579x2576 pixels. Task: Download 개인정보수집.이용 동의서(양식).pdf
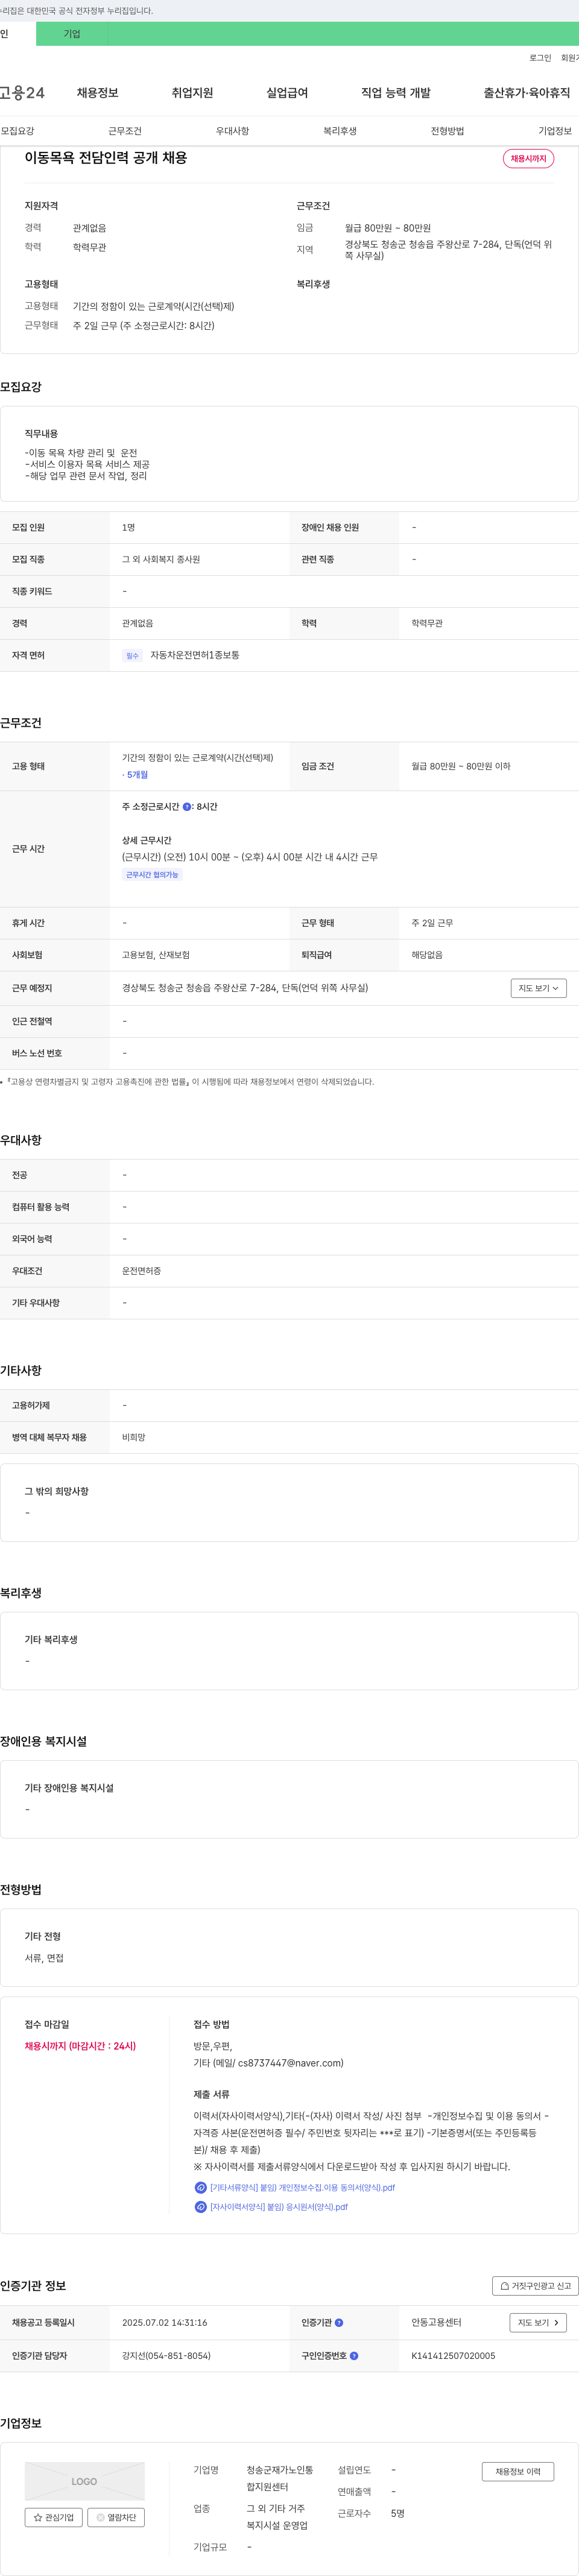(302, 2187)
